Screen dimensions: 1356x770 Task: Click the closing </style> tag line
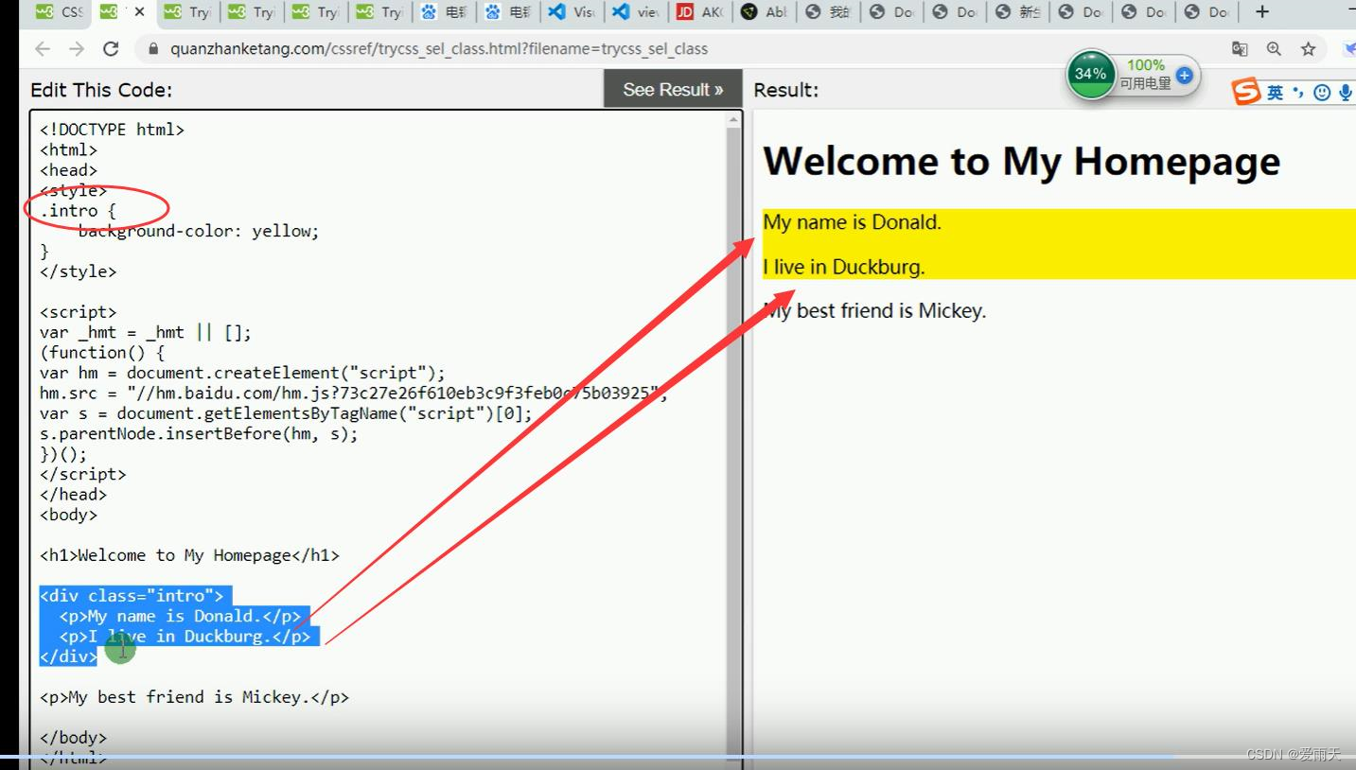coord(78,271)
